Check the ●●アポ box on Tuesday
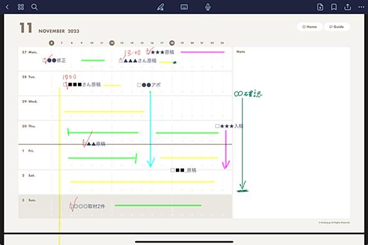Screen dimensions: 368x245 click(139, 85)
